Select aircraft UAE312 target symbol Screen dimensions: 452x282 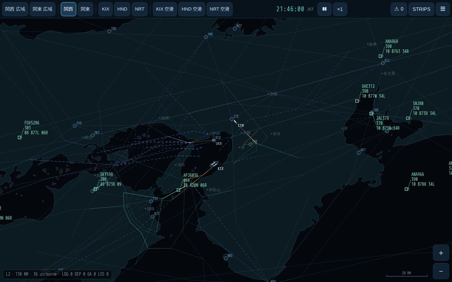[357, 101]
